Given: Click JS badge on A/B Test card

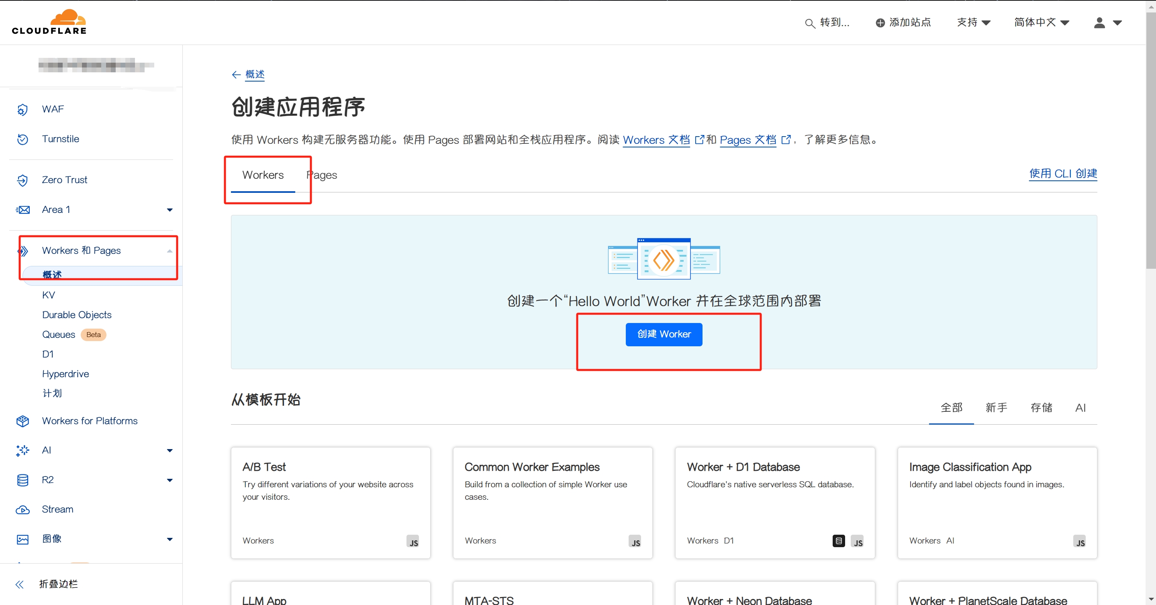Looking at the screenshot, I should point(413,541).
